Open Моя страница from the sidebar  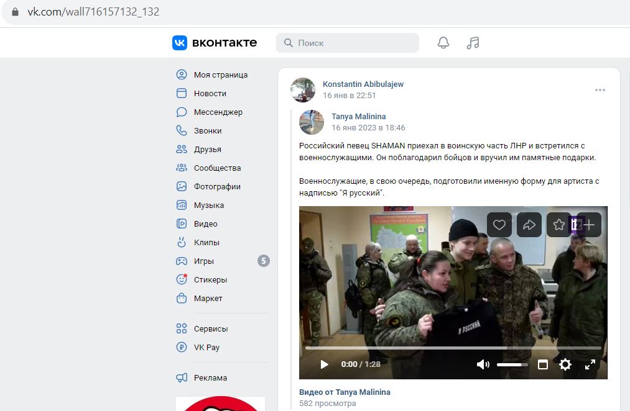(x=222, y=75)
